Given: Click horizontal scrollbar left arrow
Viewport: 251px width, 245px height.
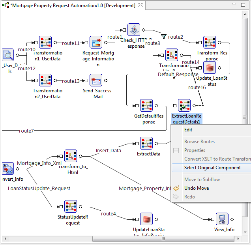Looking at the screenshot, I should pos(5,239).
